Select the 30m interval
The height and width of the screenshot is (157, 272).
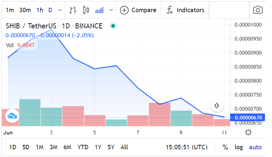25,10
